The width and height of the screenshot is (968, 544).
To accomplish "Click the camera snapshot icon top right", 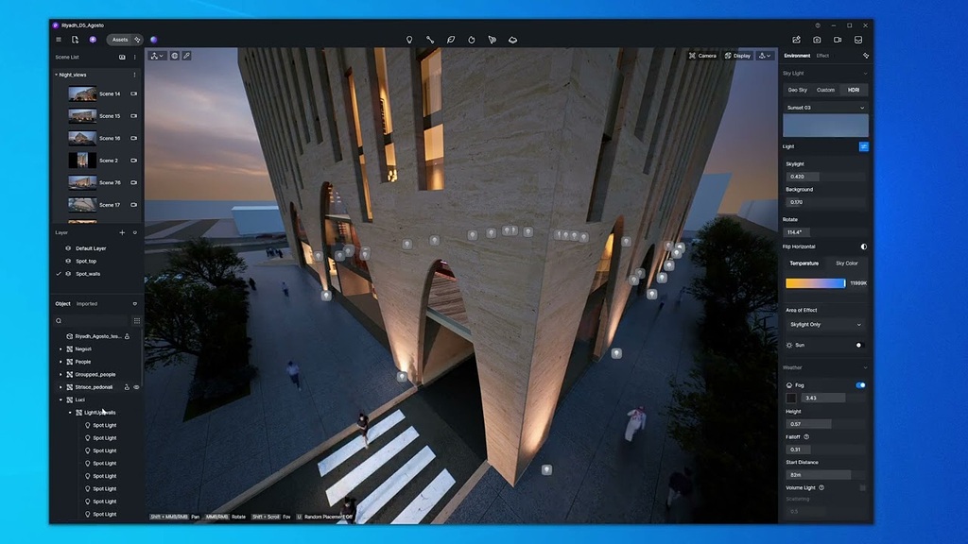I will click(816, 40).
